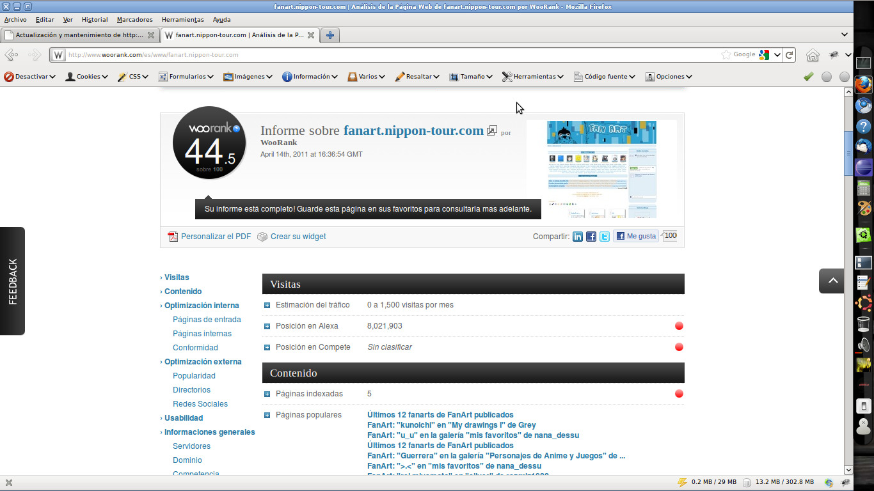Viewport: 874px width, 491px height.
Task: Open the FanArt "kunoichi" page link
Action: coord(452,425)
